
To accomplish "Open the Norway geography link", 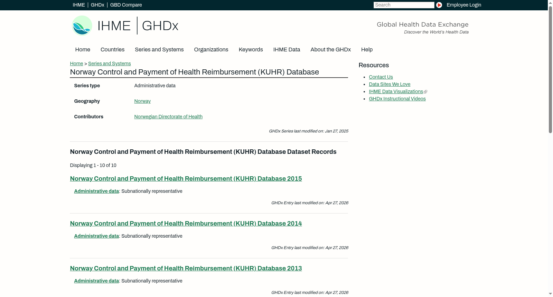I will pos(142,101).
